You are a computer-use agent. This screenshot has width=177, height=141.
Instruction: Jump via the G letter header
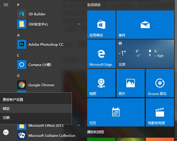[x=18, y=75]
